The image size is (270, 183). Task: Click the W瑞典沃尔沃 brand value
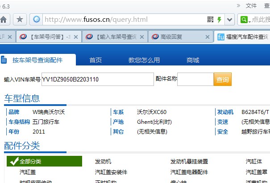click(49, 112)
